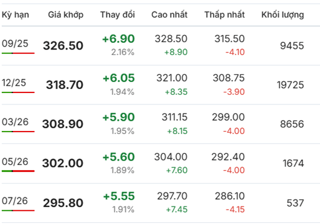Image resolution: width=320 pixels, height=224 pixels.
Task: Select the 07/26 contract term
Action: coord(15,201)
